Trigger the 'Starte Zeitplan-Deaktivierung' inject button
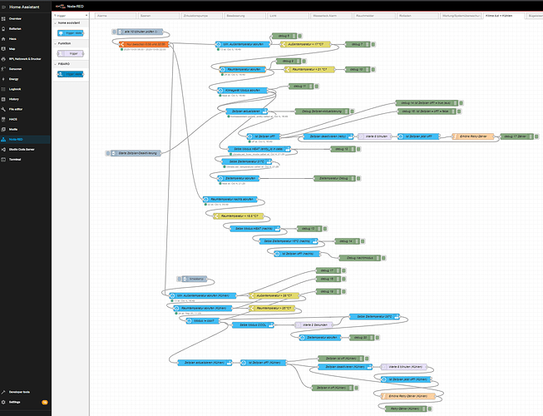The height and width of the screenshot is (416, 543). 108,152
